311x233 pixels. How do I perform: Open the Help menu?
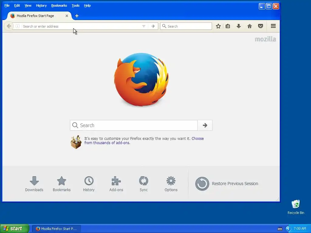(87, 5)
